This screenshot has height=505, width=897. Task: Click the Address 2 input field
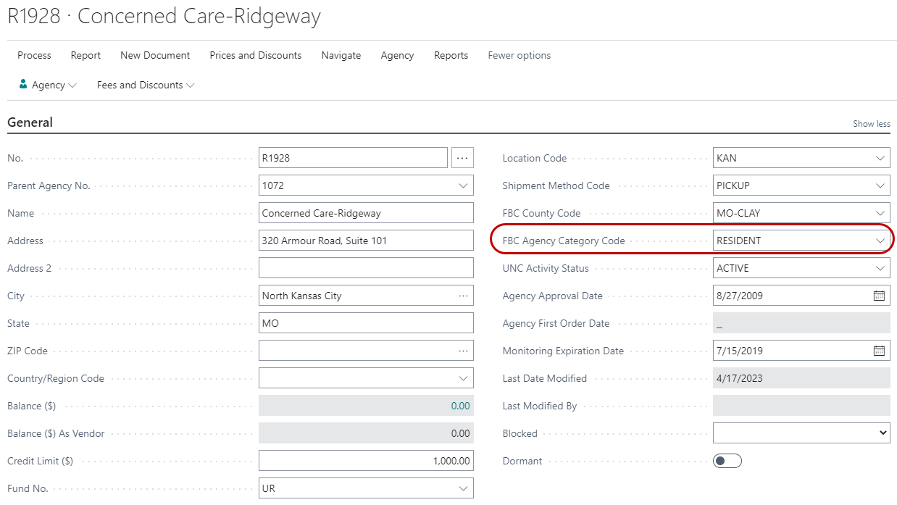coord(366,268)
